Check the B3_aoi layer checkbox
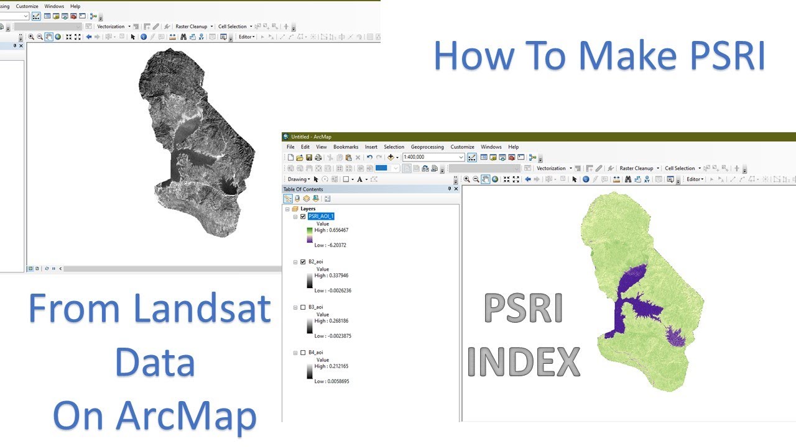 click(x=303, y=307)
